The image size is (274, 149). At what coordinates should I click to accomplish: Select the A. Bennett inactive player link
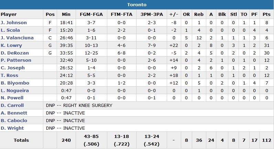coord(14,113)
